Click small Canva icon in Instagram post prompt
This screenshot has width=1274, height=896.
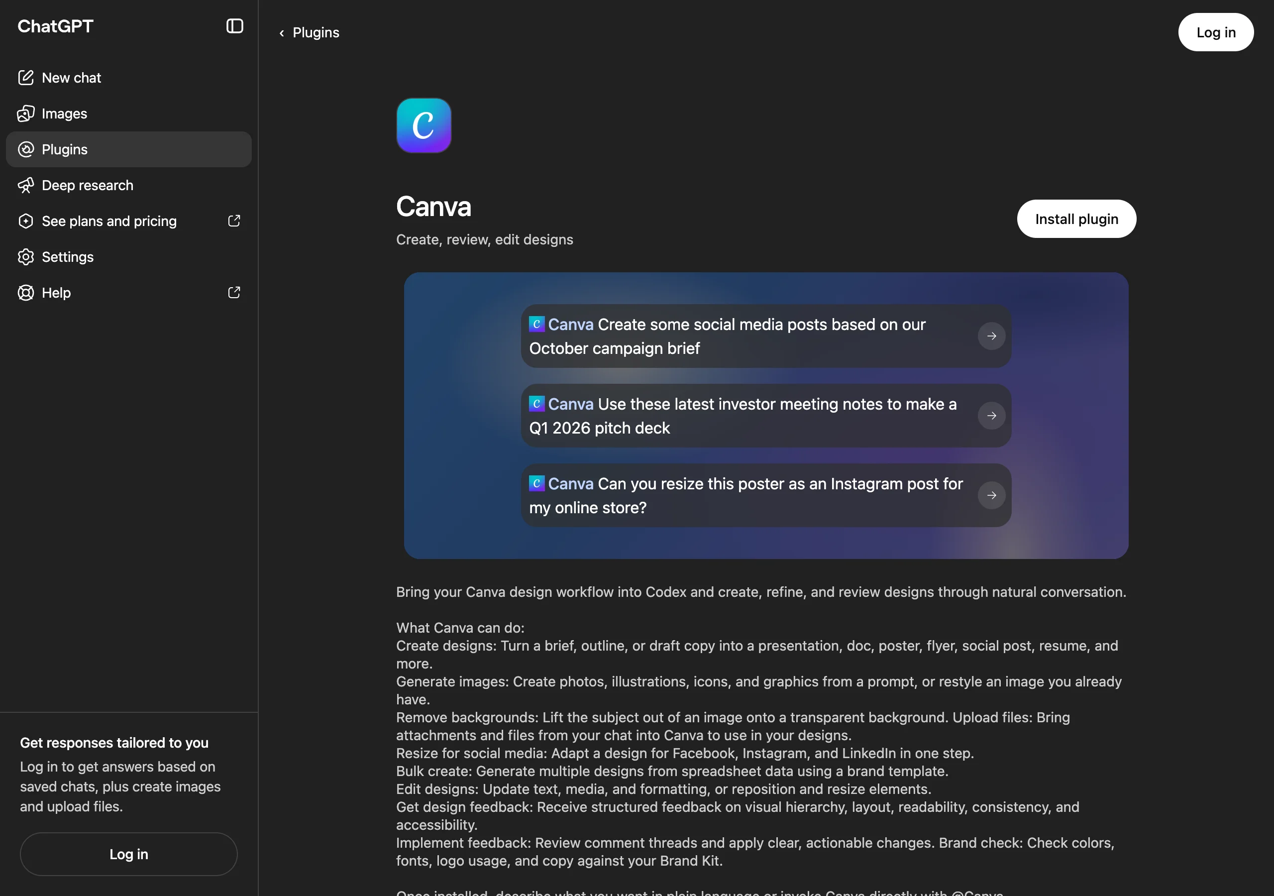pyautogui.click(x=536, y=483)
